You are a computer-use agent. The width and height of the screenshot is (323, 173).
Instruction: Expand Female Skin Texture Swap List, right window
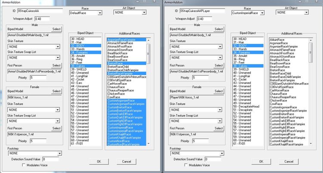196,120
